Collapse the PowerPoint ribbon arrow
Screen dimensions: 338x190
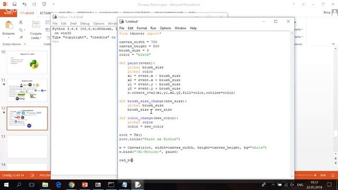pos(333,44)
